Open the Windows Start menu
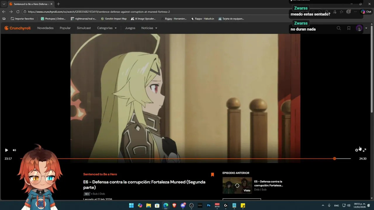The image size is (374, 210). point(131,205)
